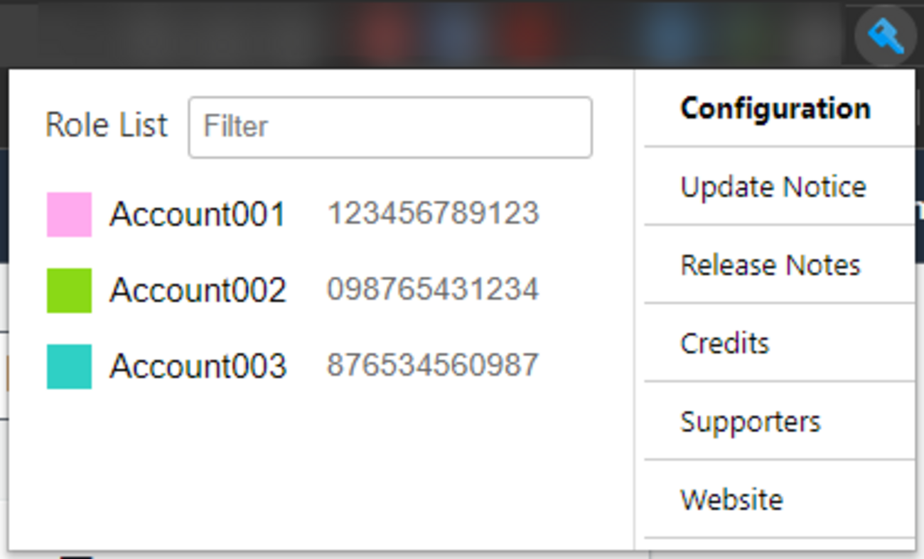Screen dimensions: 924x559
Task: Click account number 123456789123
Action: pyautogui.click(x=432, y=214)
